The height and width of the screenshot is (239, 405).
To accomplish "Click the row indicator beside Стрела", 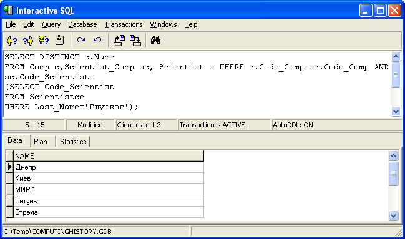I will [10, 212].
